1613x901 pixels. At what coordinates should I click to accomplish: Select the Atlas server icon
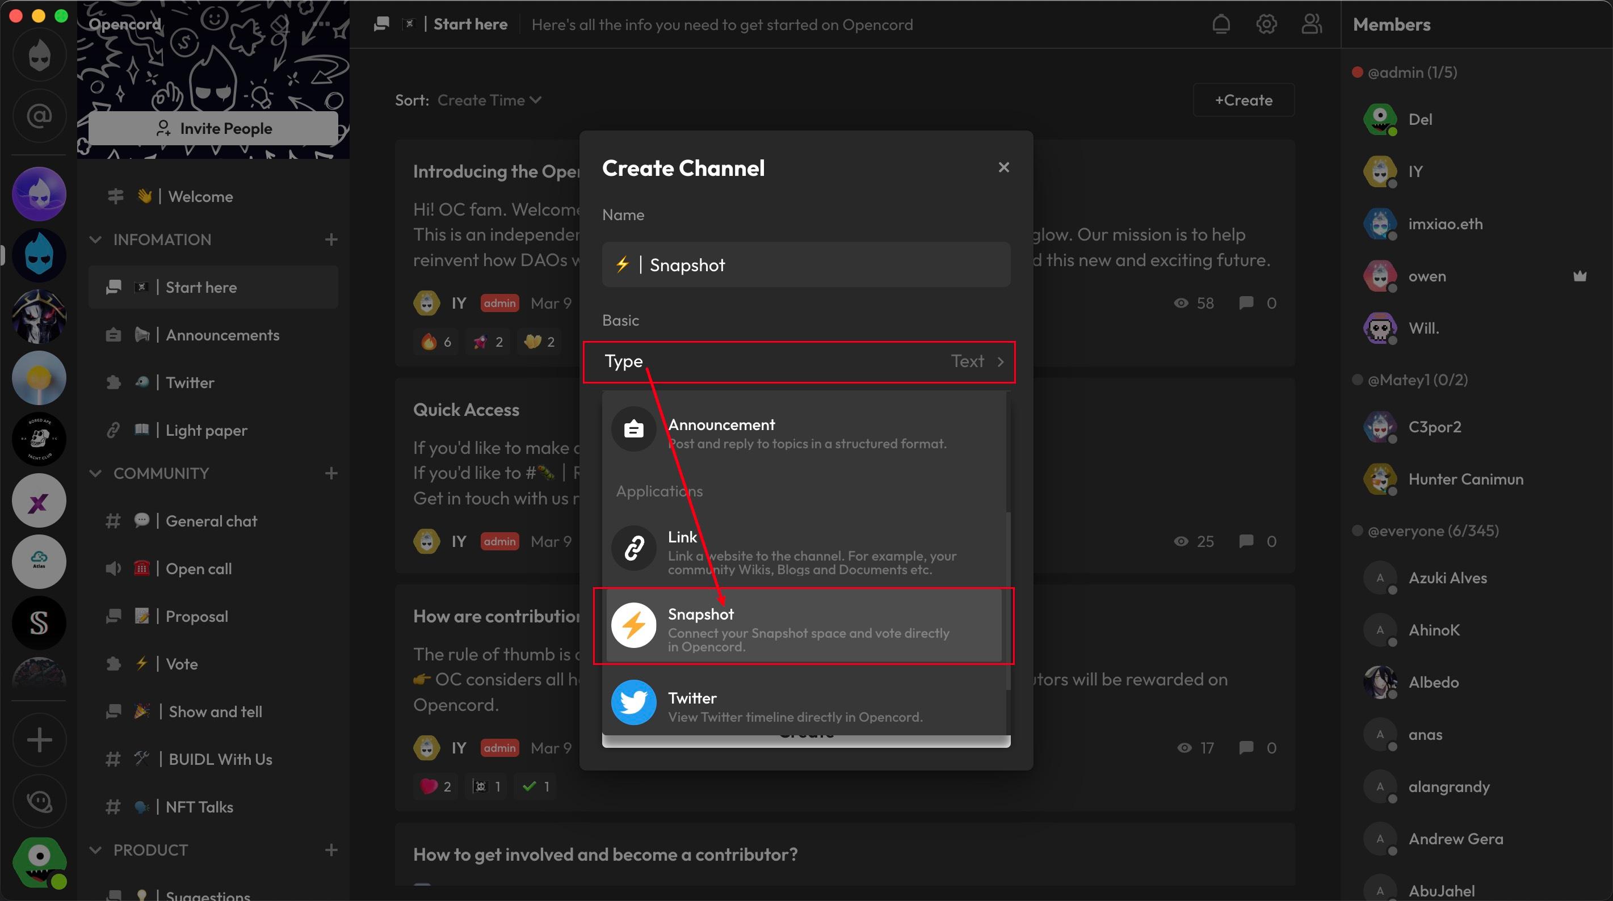[x=40, y=561]
